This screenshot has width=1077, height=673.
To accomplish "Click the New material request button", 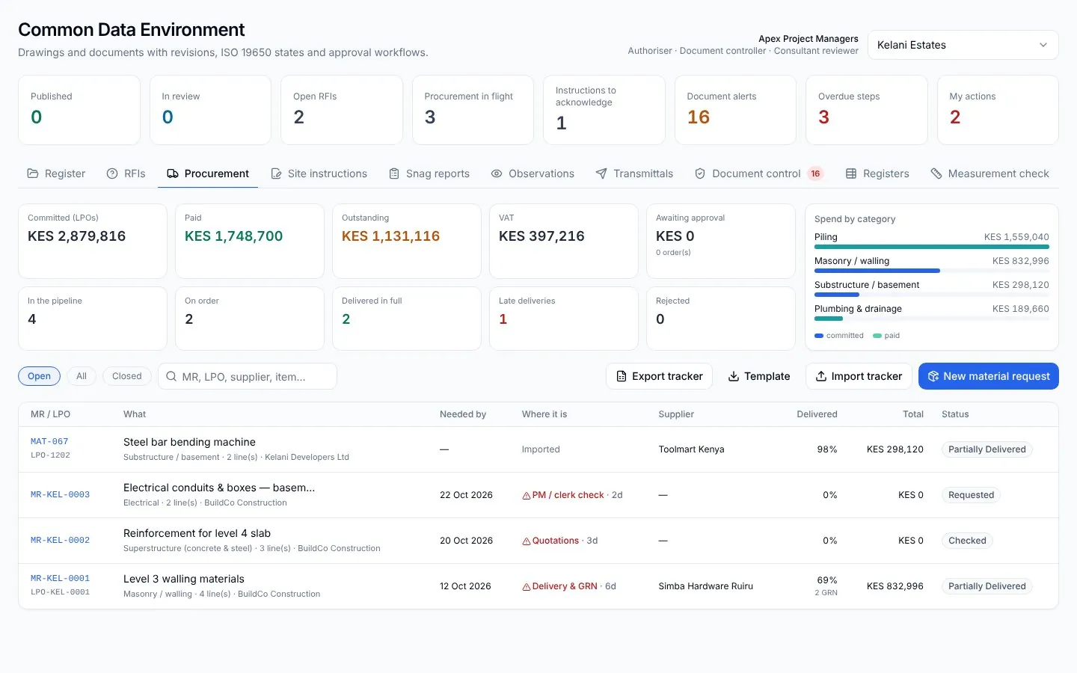I will tap(989, 376).
